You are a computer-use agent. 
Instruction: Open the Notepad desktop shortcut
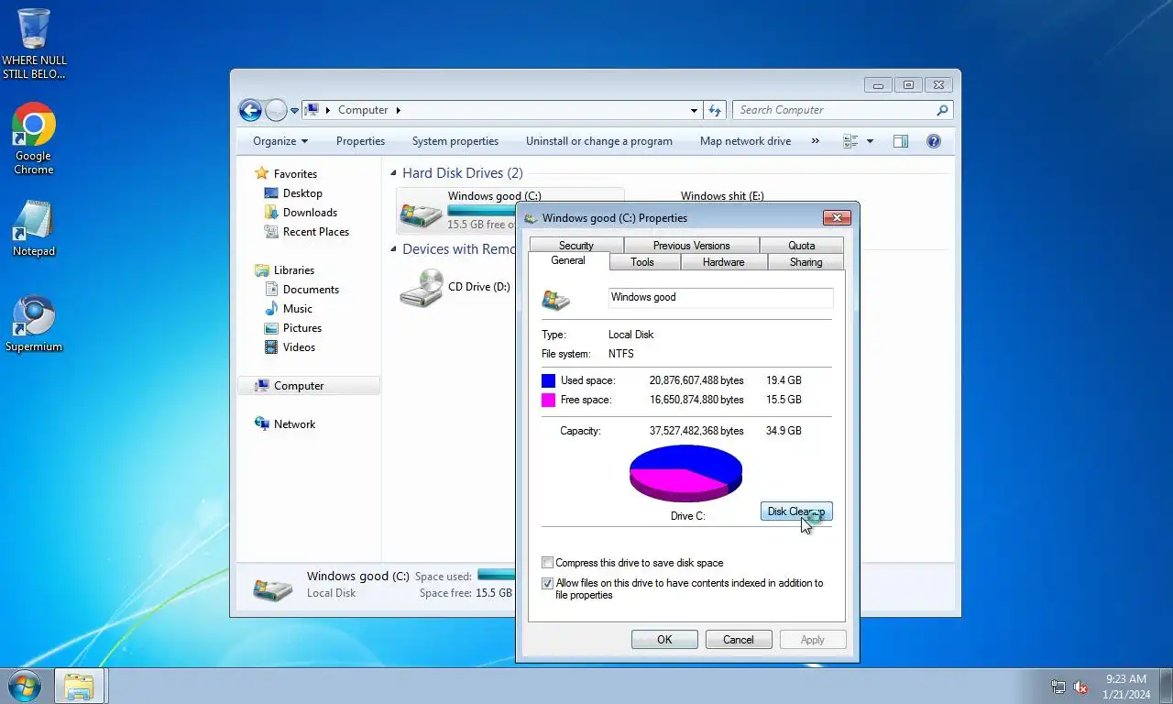point(34,228)
